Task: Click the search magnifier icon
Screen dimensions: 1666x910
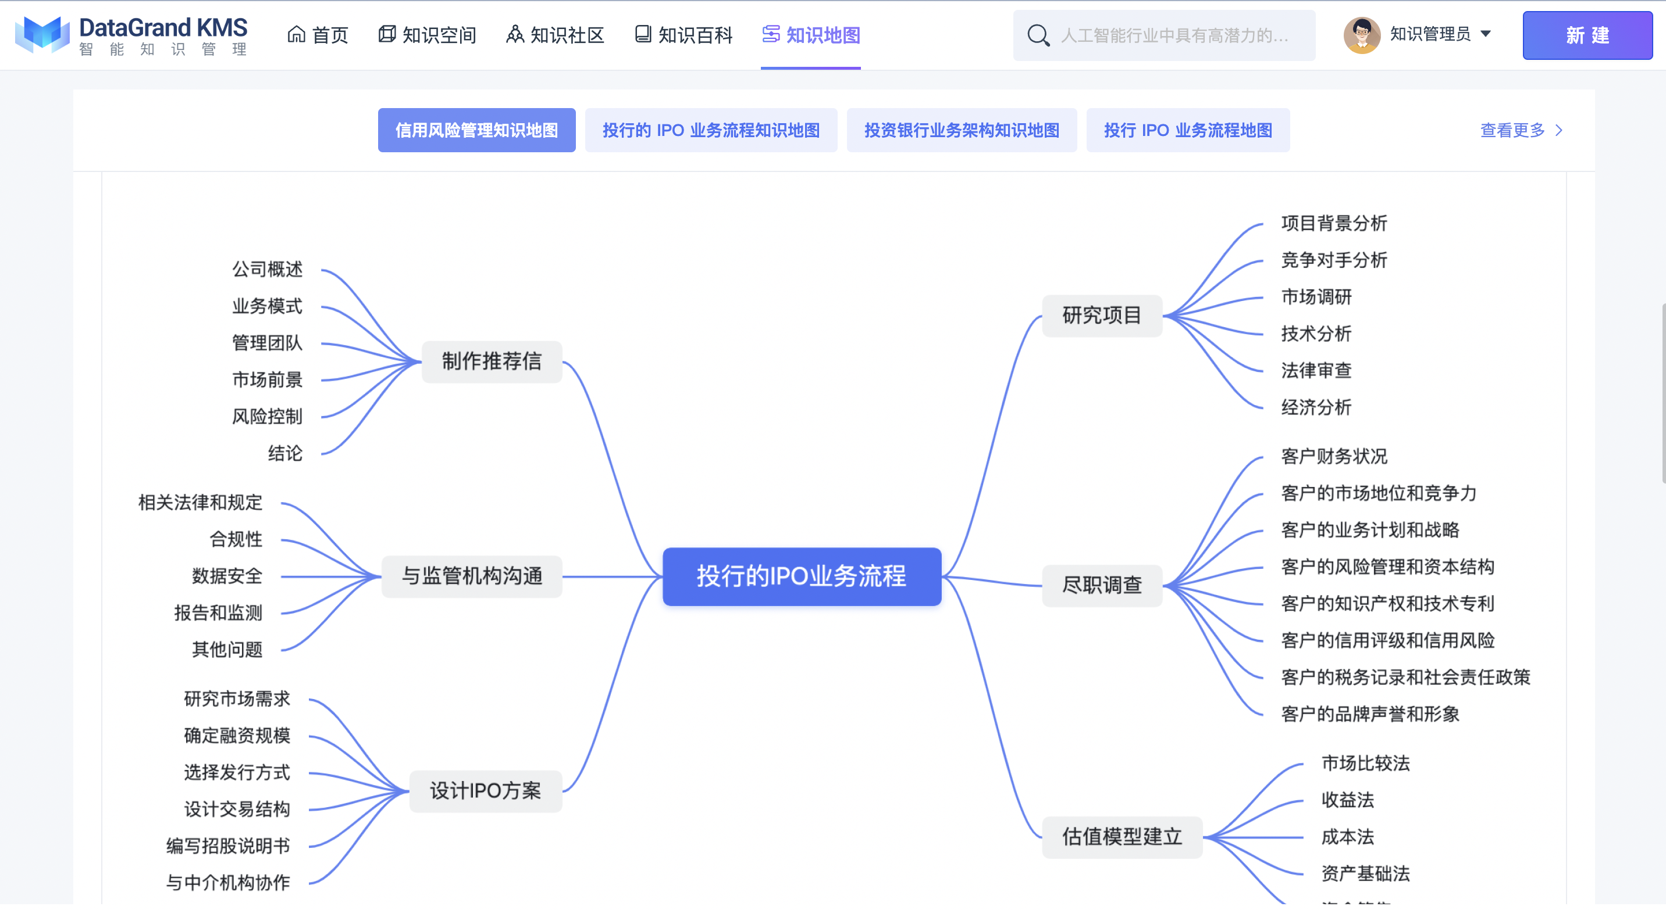Action: [1038, 35]
